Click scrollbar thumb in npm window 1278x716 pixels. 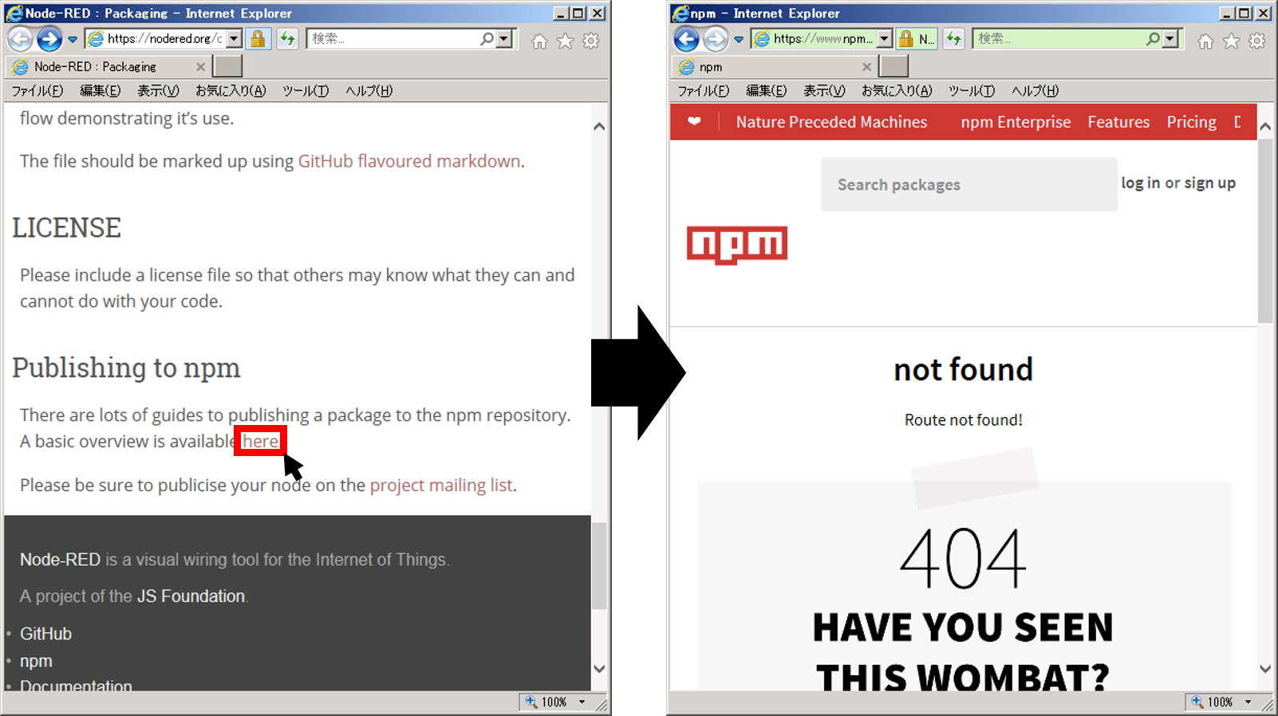point(1265,231)
